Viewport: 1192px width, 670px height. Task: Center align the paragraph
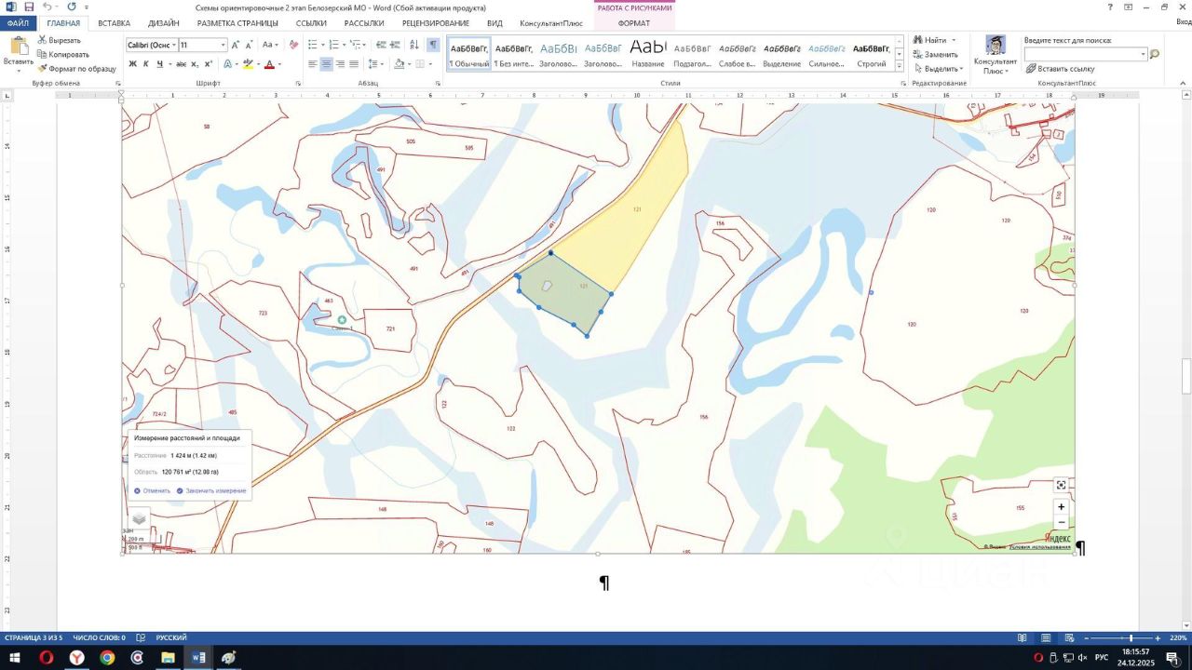[327, 64]
